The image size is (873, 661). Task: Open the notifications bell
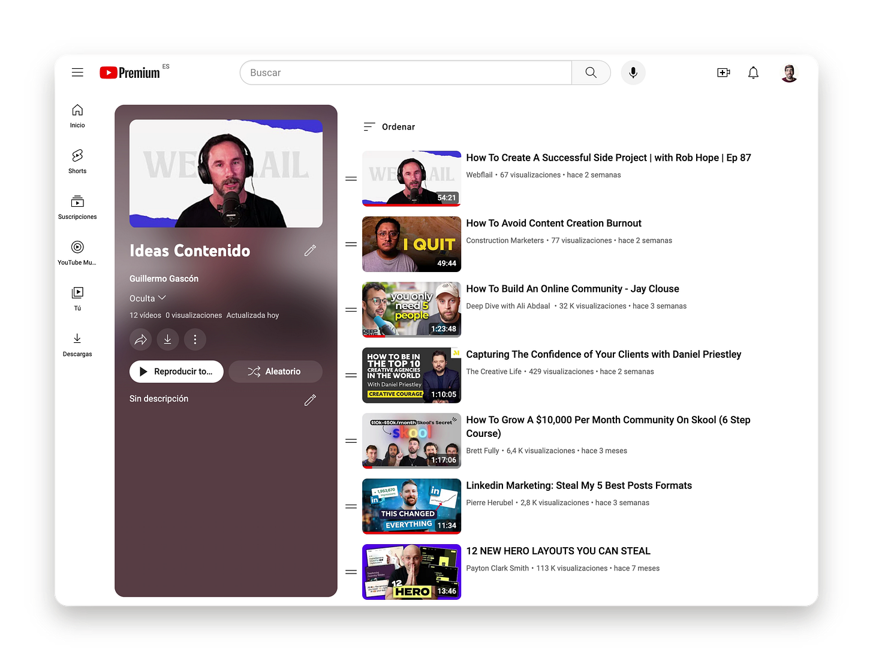753,73
